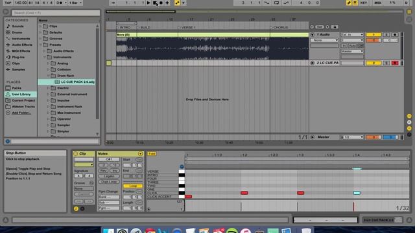Disarm track 2 LC CUE PA record button
The height and width of the screenshot is (233, 415).
point(395,63)
